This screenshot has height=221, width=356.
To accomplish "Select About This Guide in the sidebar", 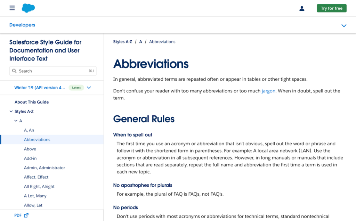I will click(x=32, y=102).
